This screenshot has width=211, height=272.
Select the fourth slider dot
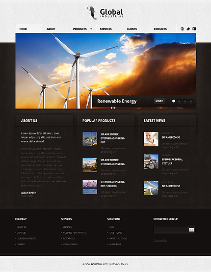pos(191,101)
